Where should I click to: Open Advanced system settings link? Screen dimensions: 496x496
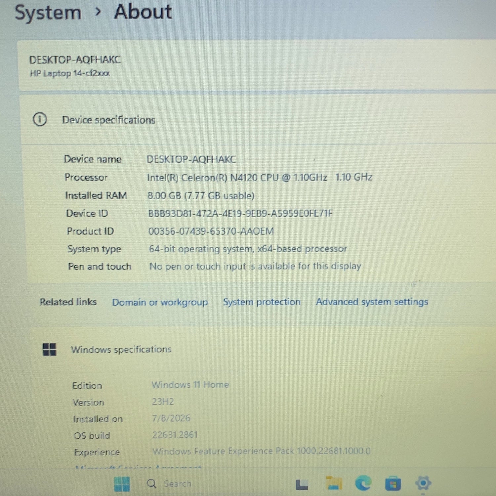pyautogui.click(x=372, y=302)
